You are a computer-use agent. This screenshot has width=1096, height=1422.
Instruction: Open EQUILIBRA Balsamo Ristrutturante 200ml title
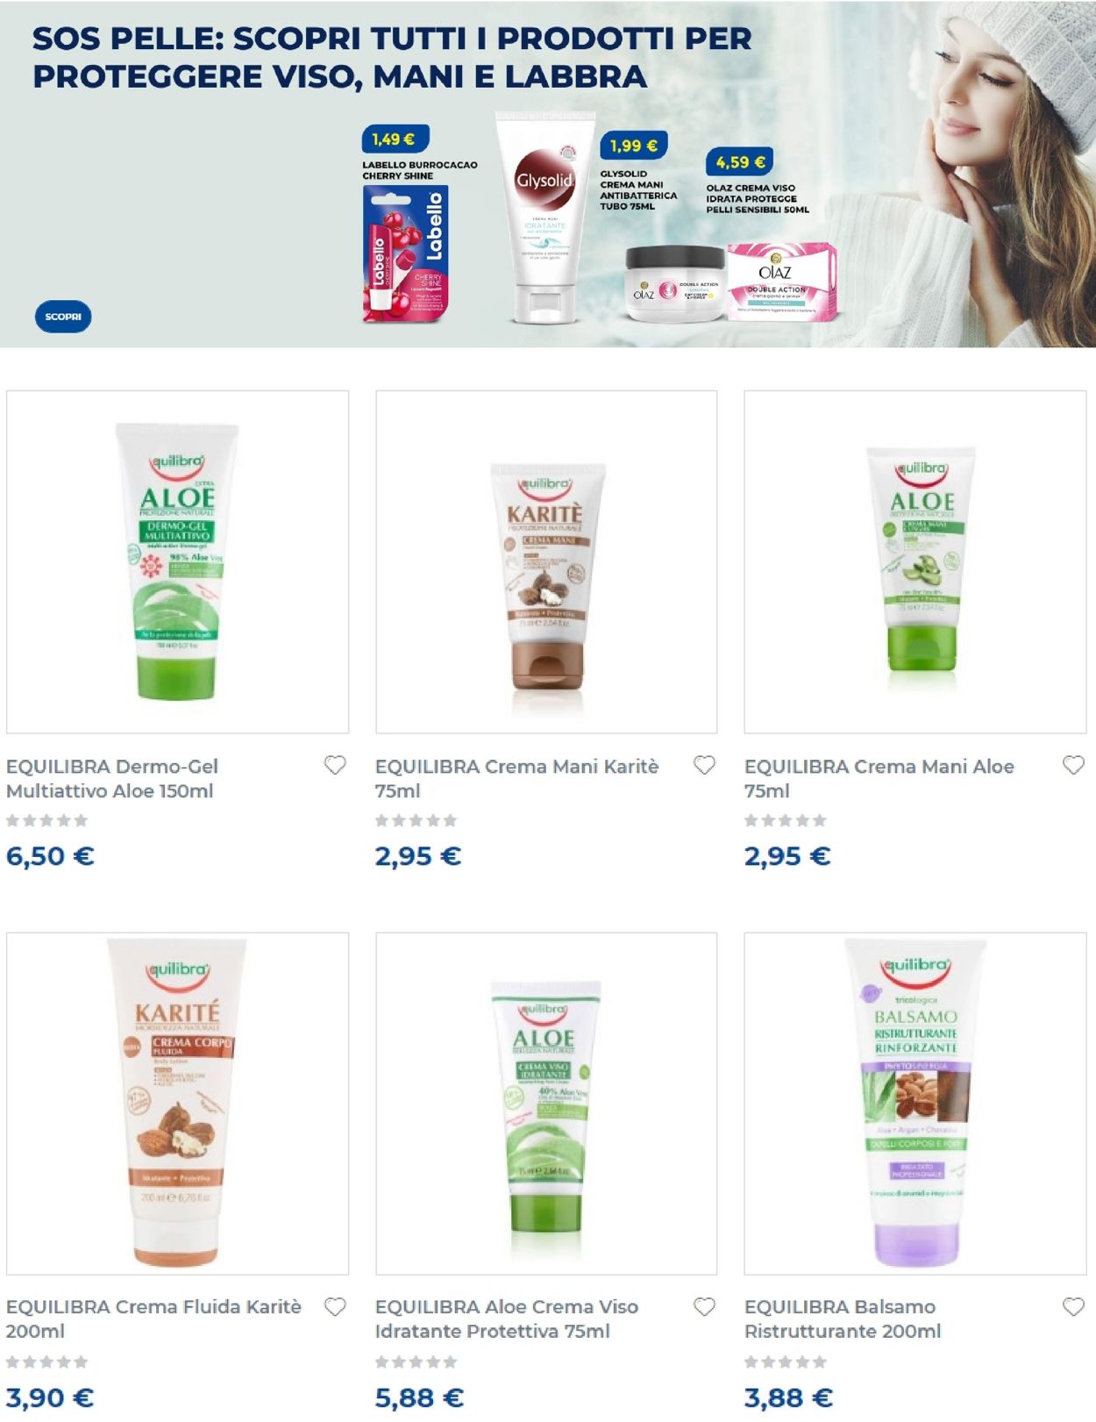[843, 1318]
